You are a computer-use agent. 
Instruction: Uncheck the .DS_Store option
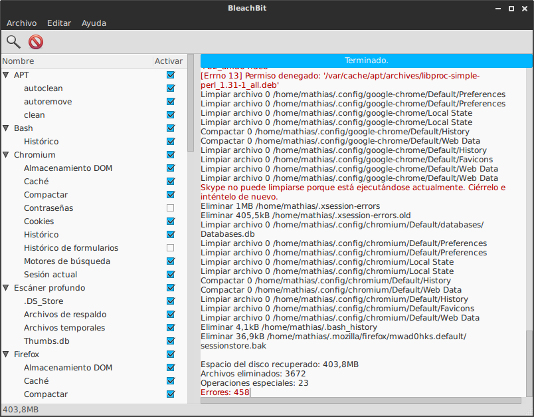[170, 301]
